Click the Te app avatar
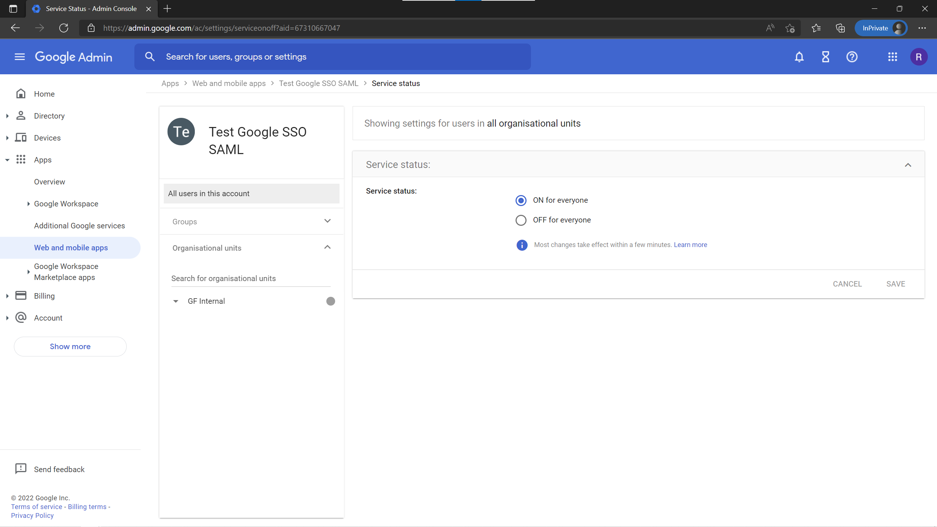The width and height of the screenshot is (937, 527). (x=181, y=132)
